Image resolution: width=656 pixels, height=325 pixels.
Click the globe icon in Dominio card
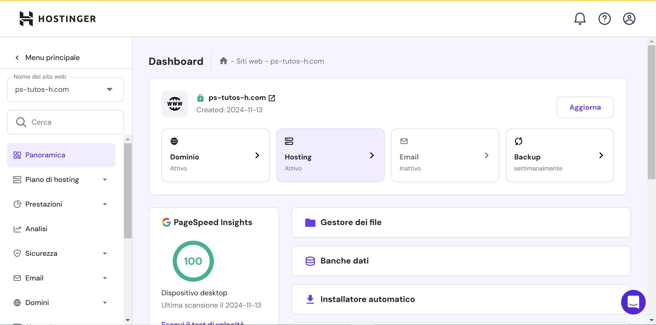pyautogui.click(x=174, y=141)
